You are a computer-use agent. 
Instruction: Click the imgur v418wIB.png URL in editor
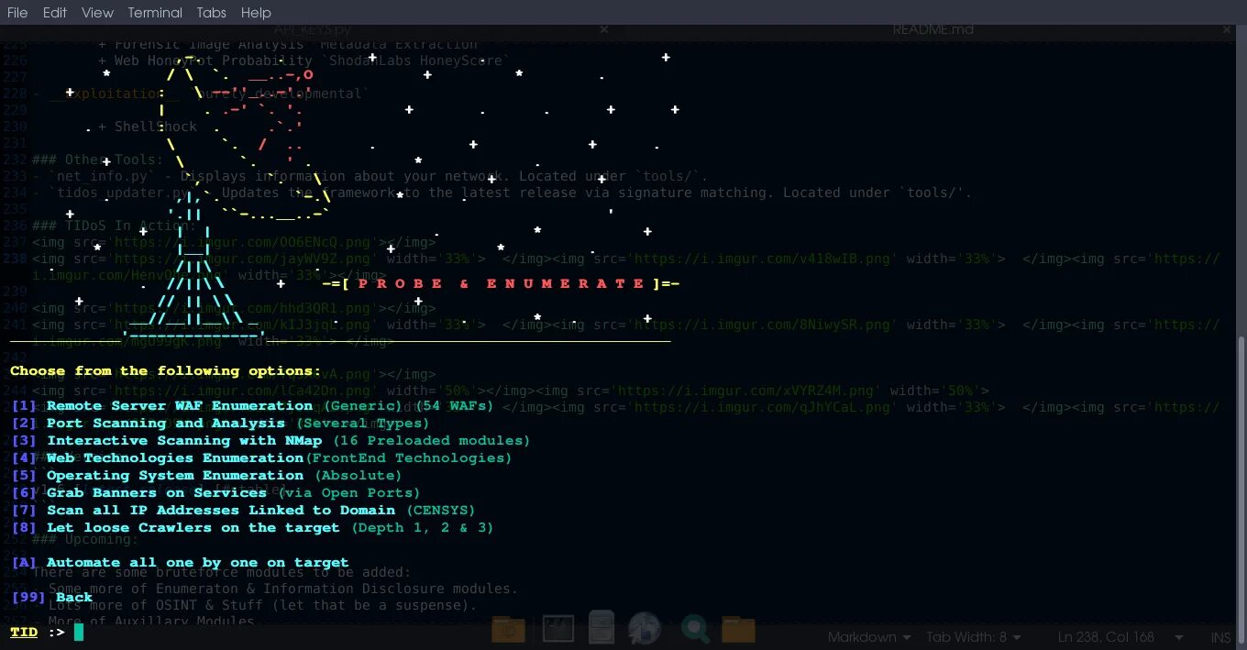[764, 259]
